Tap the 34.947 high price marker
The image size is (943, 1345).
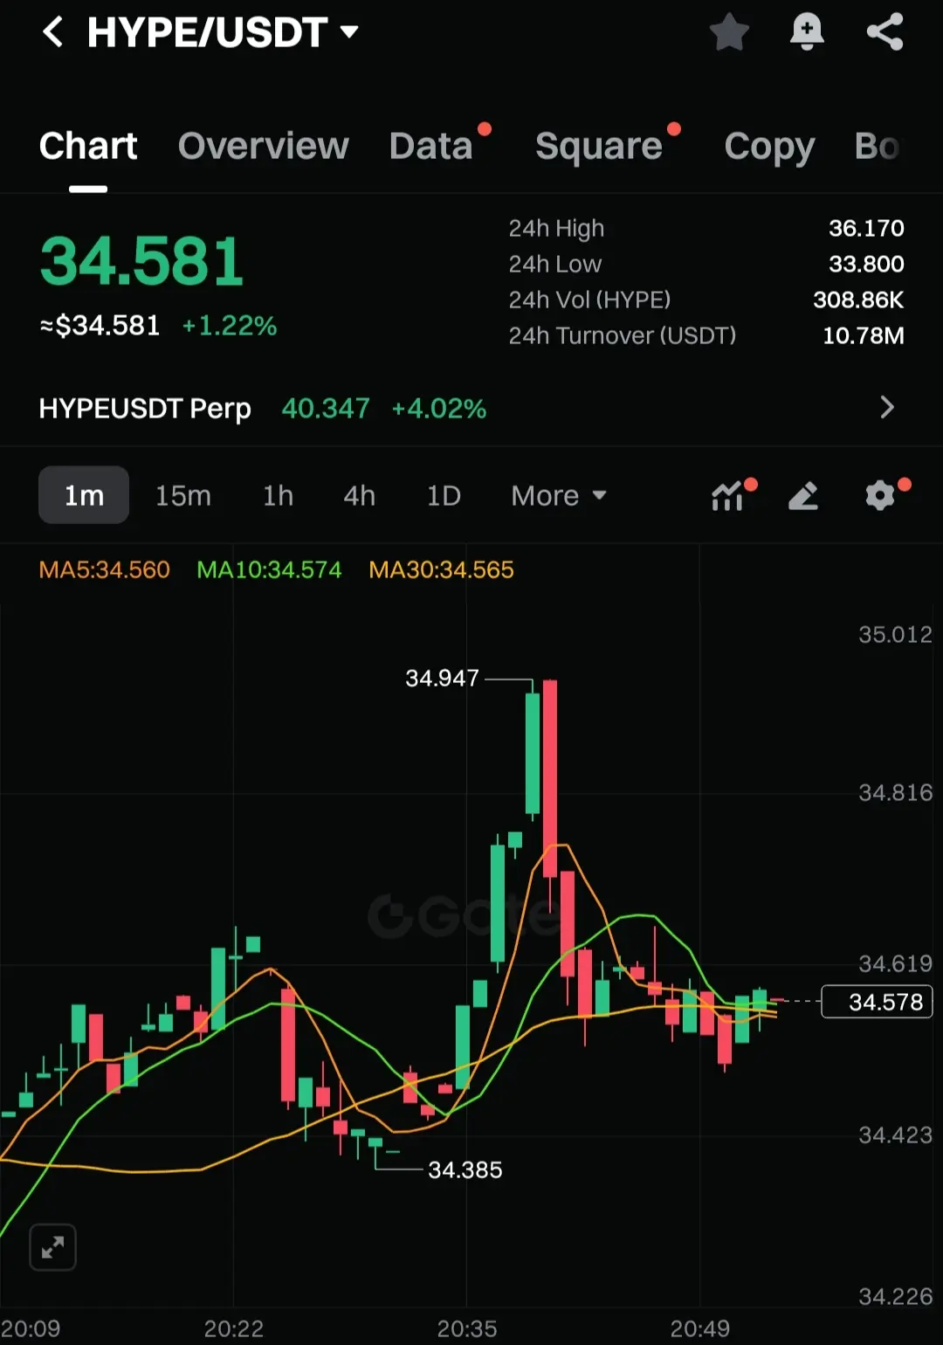click(442, 679)
